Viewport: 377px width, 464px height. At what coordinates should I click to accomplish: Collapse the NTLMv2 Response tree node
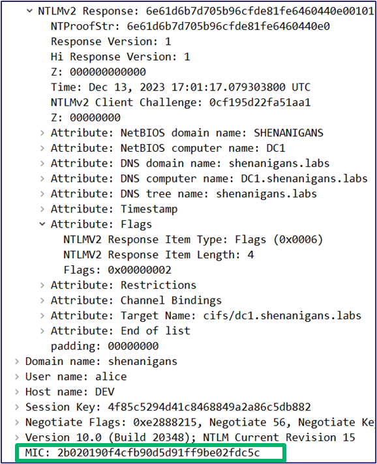[29, 11]
